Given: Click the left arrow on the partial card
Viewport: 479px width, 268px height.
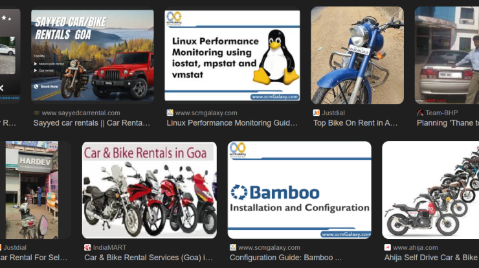Looking at the screenshot, I should pyautogui.click(x=2, y=88).
